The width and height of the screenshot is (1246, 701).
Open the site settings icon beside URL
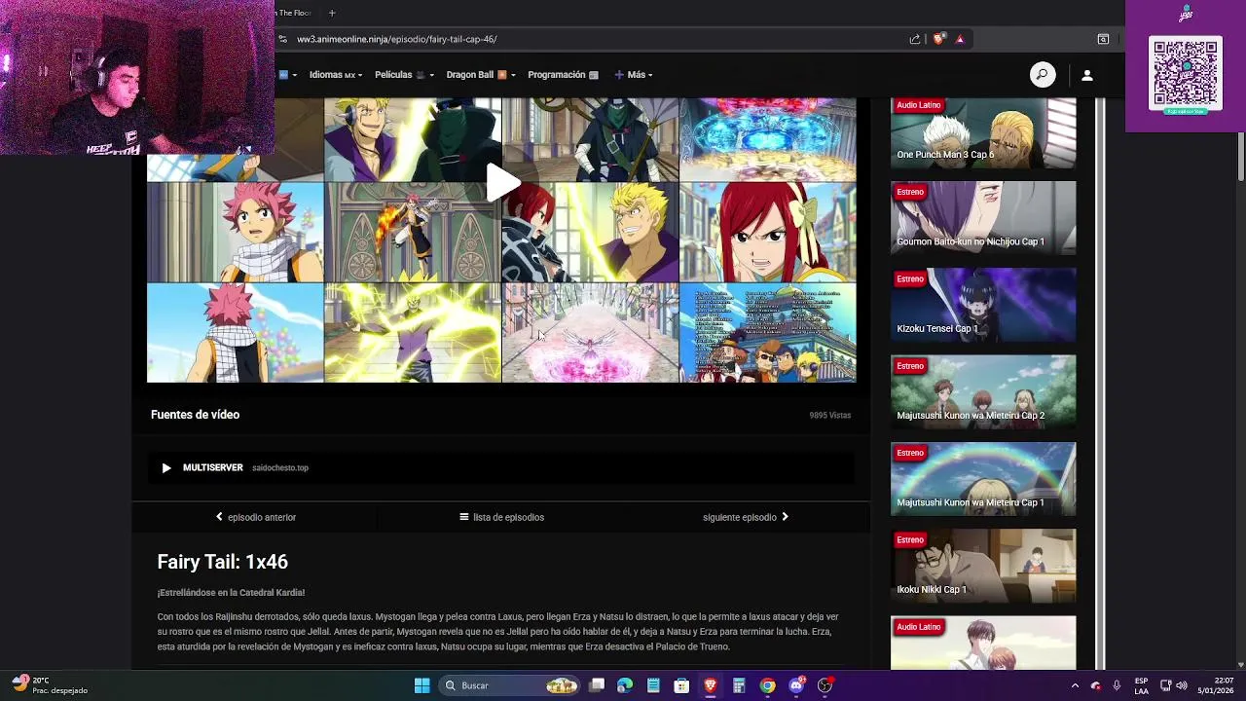click(282, 39)
